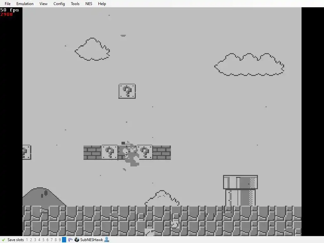Select save slot 3
This screenshot has width=324, height=243.
(35, 240)
